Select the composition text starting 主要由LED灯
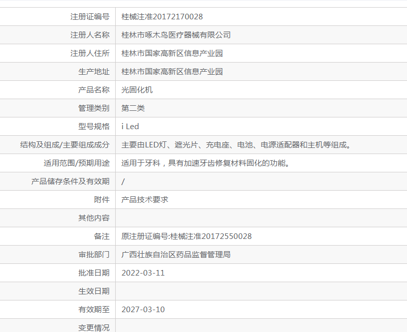This screenshot has width=407, height=332. point(236,145)
